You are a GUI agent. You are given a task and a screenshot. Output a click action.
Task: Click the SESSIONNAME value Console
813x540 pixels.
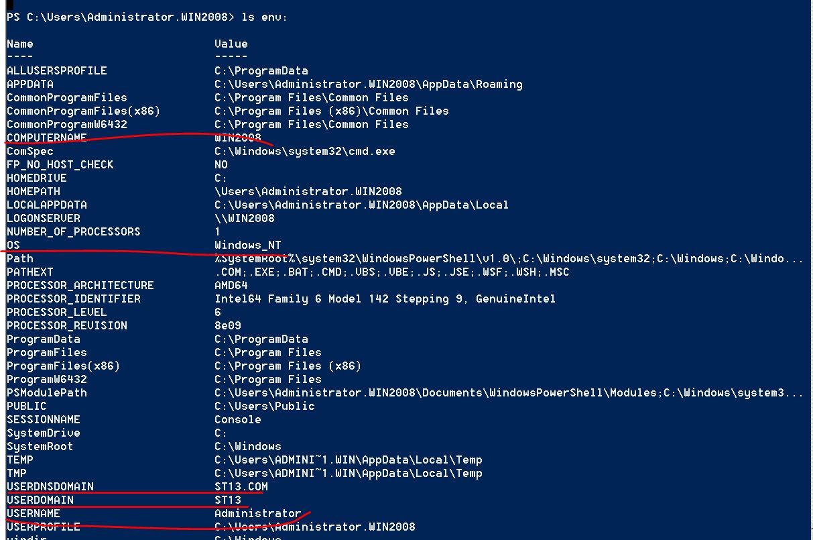coord(238,420)
